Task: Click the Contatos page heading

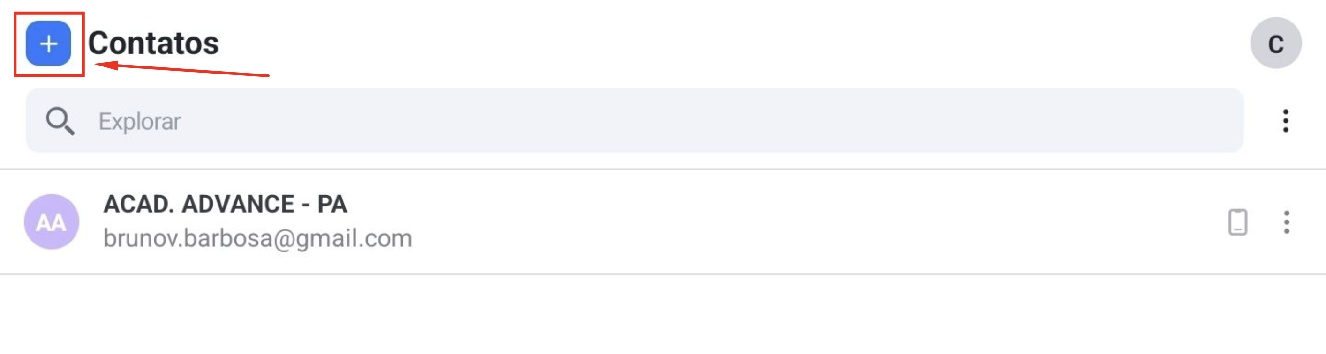Action: click(x=153, y=43)
